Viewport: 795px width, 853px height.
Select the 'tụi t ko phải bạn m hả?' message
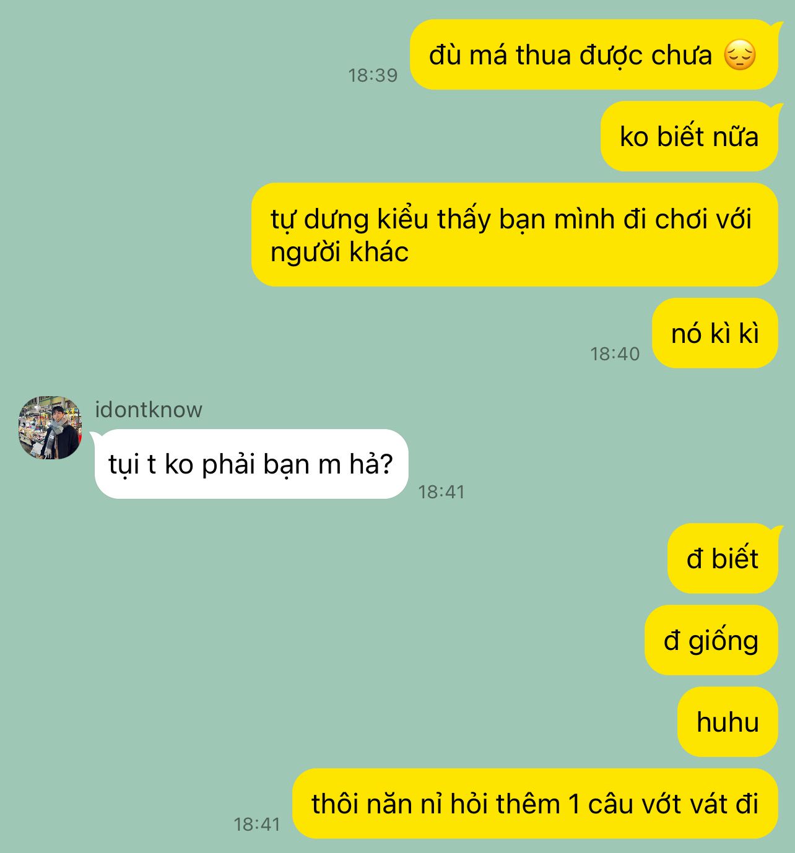pyautogui.click(x=251, y=464)
